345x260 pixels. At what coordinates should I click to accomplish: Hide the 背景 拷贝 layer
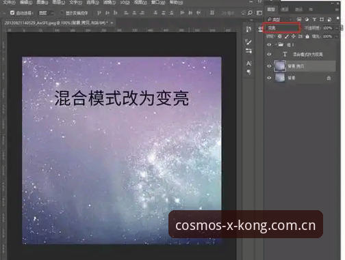[x=269, y=66]
